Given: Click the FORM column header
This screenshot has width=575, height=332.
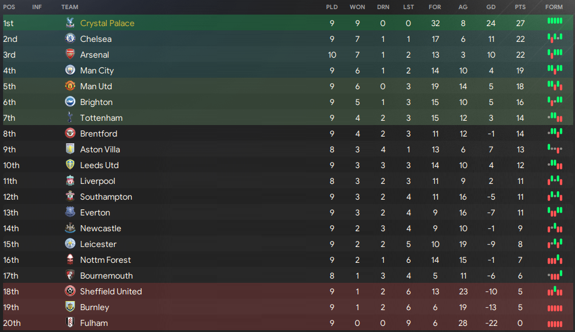Looking at the screenshot, I should coord(554,7).
